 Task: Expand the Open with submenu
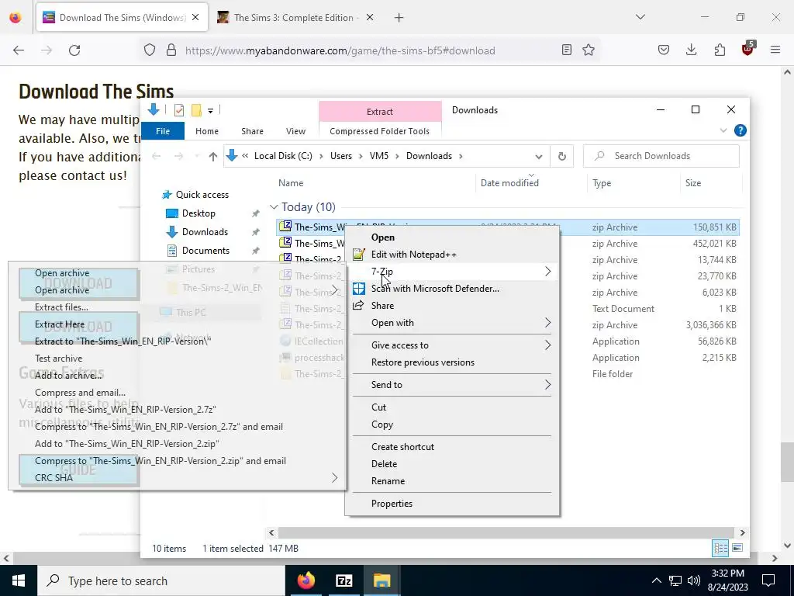[451, 323]
